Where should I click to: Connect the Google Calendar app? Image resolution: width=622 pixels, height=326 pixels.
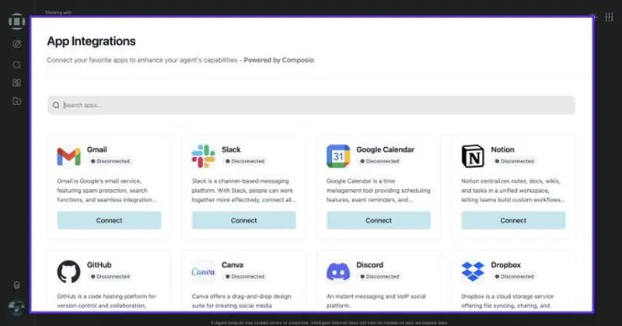point(379,220)
